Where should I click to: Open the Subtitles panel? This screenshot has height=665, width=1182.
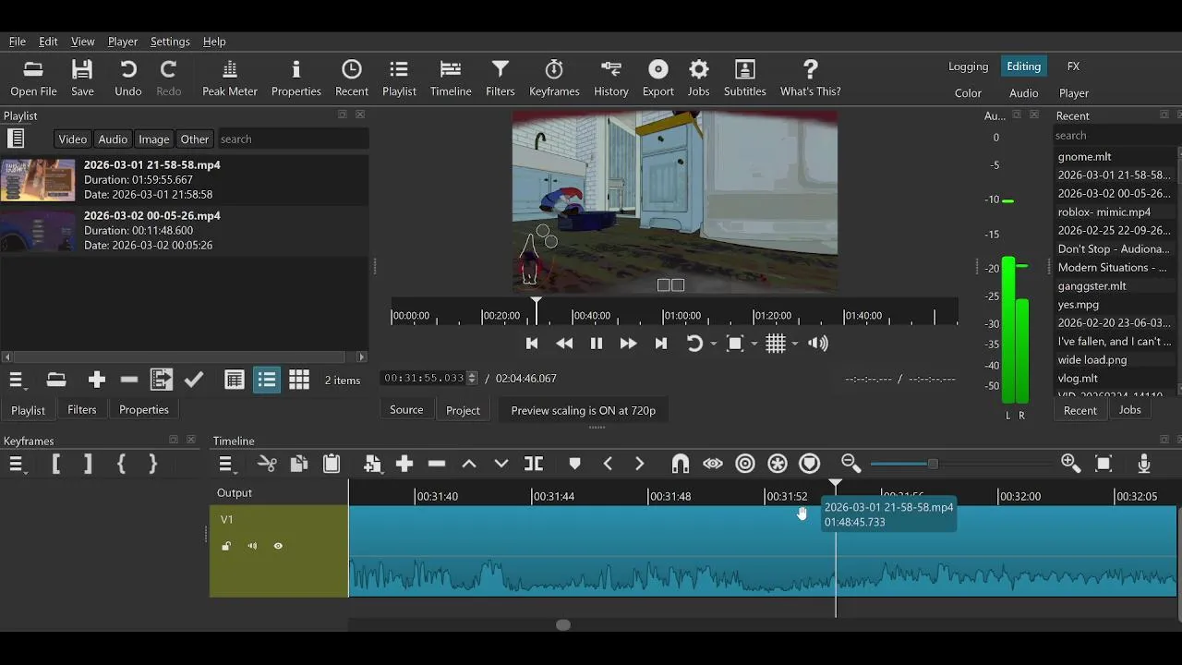click(x=745, y=78)
